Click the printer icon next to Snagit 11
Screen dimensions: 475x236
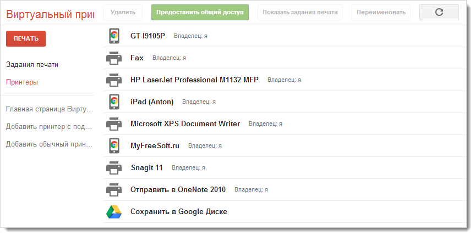pyautogui.click(x=114, y=168)
